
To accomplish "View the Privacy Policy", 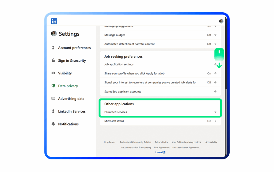I will (161, 142).
